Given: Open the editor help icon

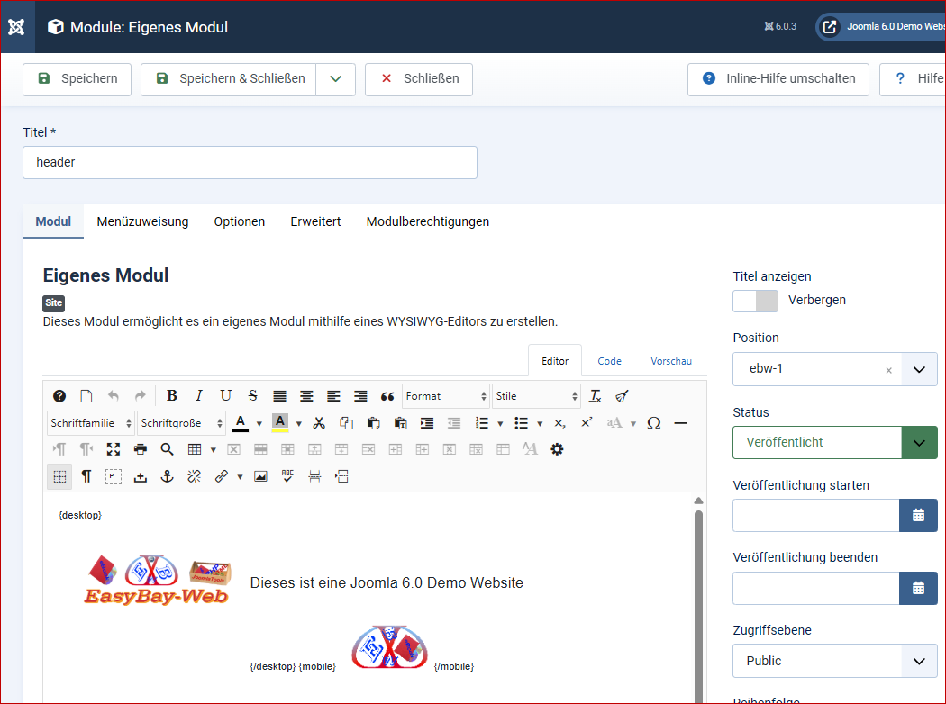Looking at the screenshot, I should [x=59, y=395].
